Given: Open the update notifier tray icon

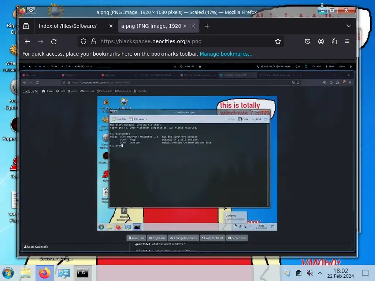Looking at the screenshot, I should point(288,273).
